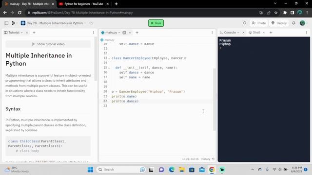312x175 pixels.
Task: Add a new tab in the Tutorial pane
Action: tap(34, 33)
